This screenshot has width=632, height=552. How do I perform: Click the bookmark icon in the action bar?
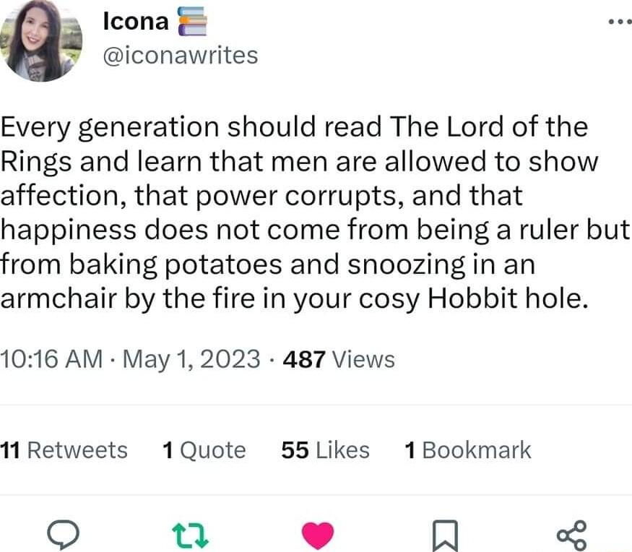pyautogui.click(x=445, y=535)
